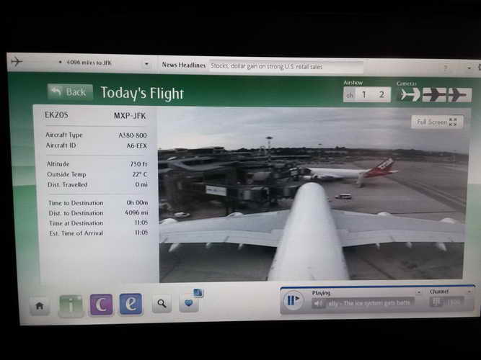The image size is (481, 360).
Task: Tap the airplane flight-info icon in the top bar
Action: 17,62
